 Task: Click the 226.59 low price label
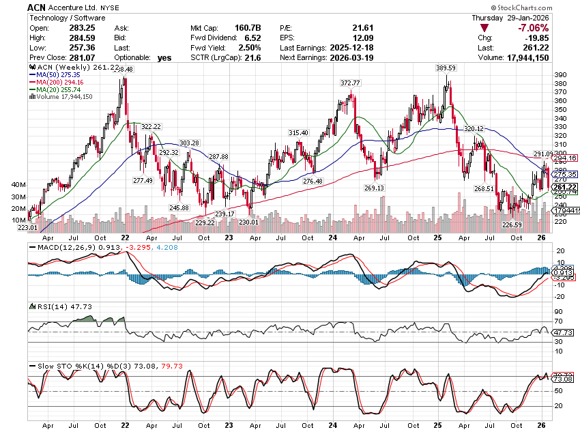tap(512, 224)
